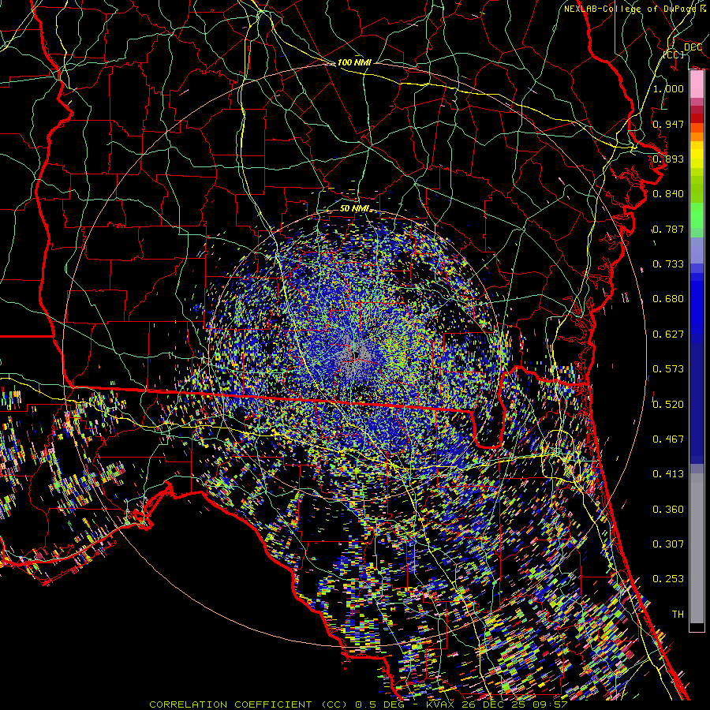The width and height of the screenshot is (710, 710).
Task: Select the 0.733 scale label
Action: pyautogui.click(x=668, y=263)
